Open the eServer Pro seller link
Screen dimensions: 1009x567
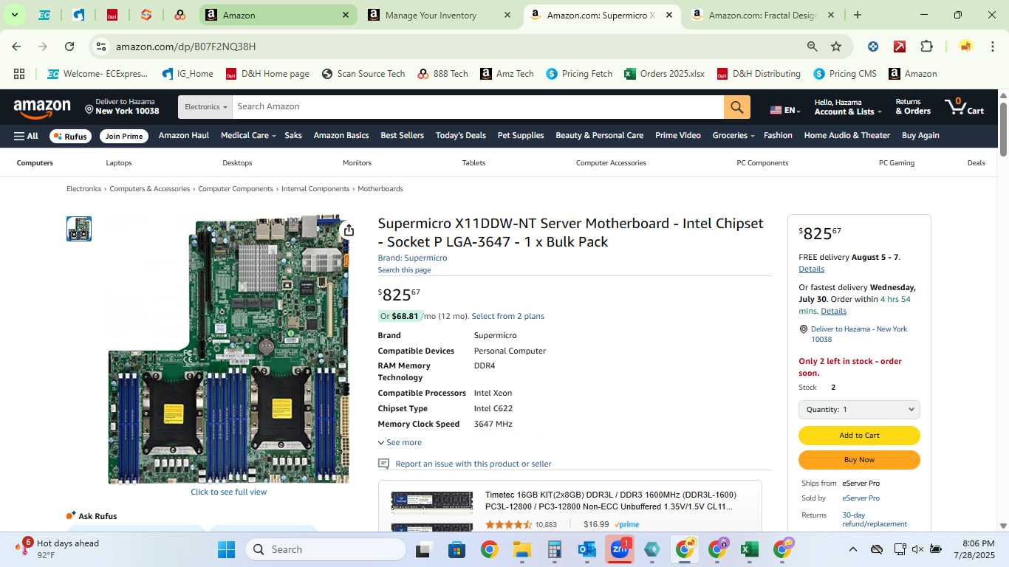click(861, 498)
